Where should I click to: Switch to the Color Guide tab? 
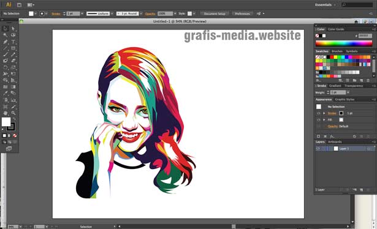pyautogui.click(x=336, y=29)
